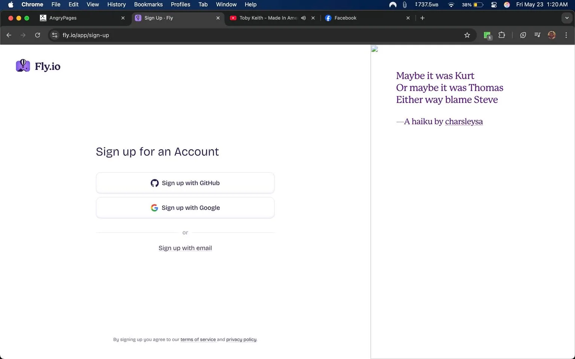This screenshot has width=575, height=359.
Task: Click Sign up with GitHub
Action: click(185, 183)
